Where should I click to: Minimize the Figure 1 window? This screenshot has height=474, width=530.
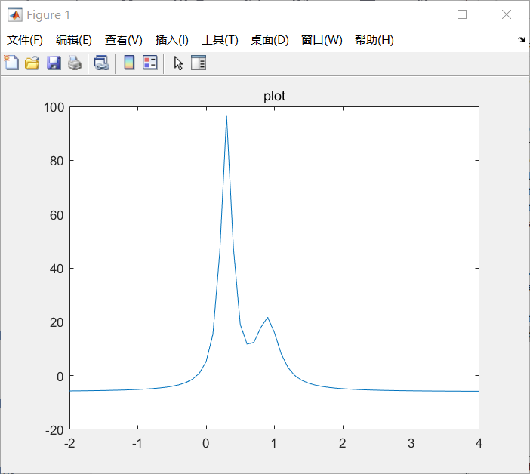(x=418, y=14)
